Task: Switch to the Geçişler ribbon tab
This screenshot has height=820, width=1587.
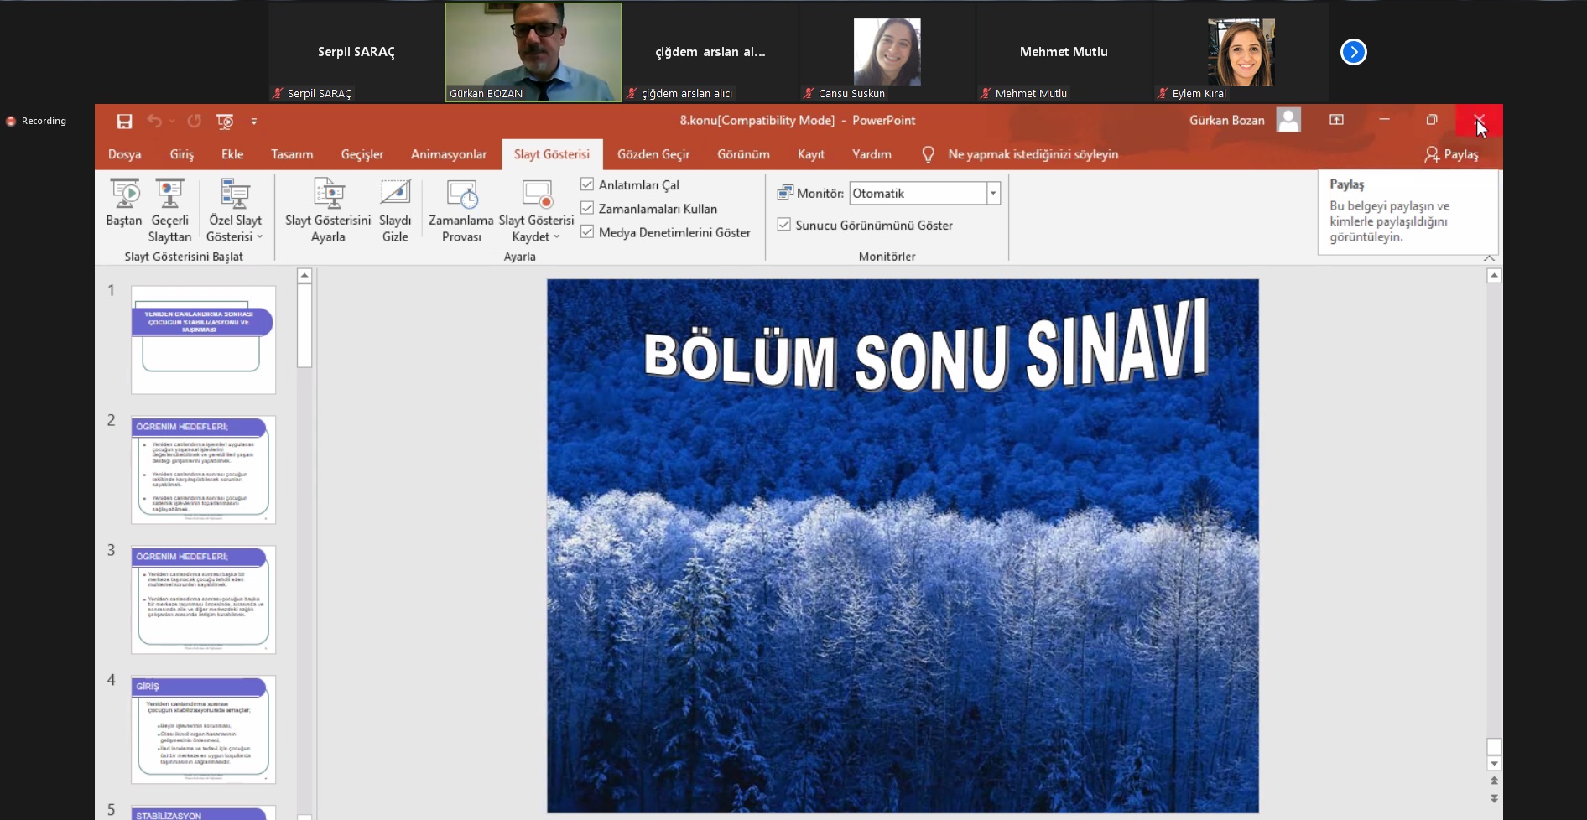Action: [x=362, y=154]
